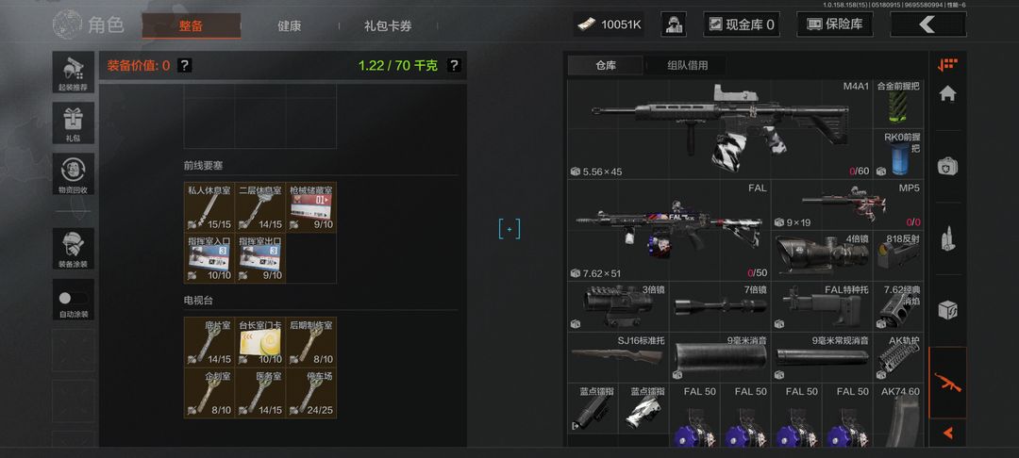Select the M4A1 rifle in warehouse
Screen dimensions: 1019x458
(719, 128)
